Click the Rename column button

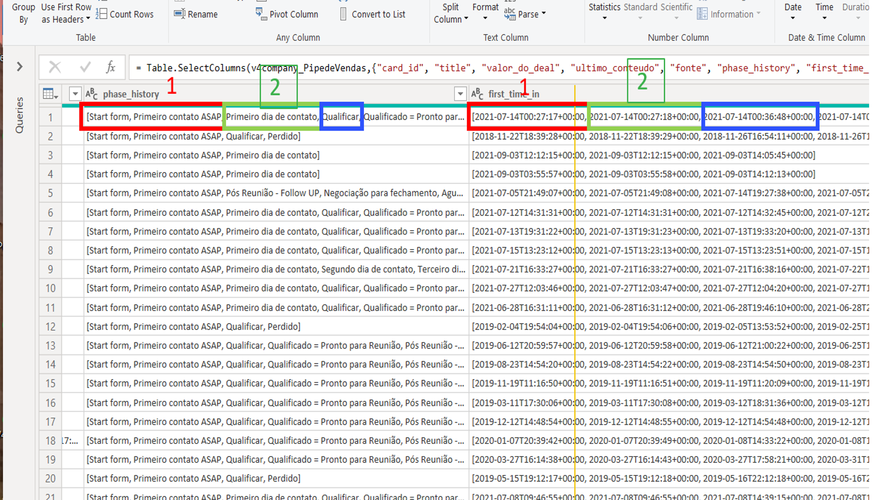[x=196, y=14]
